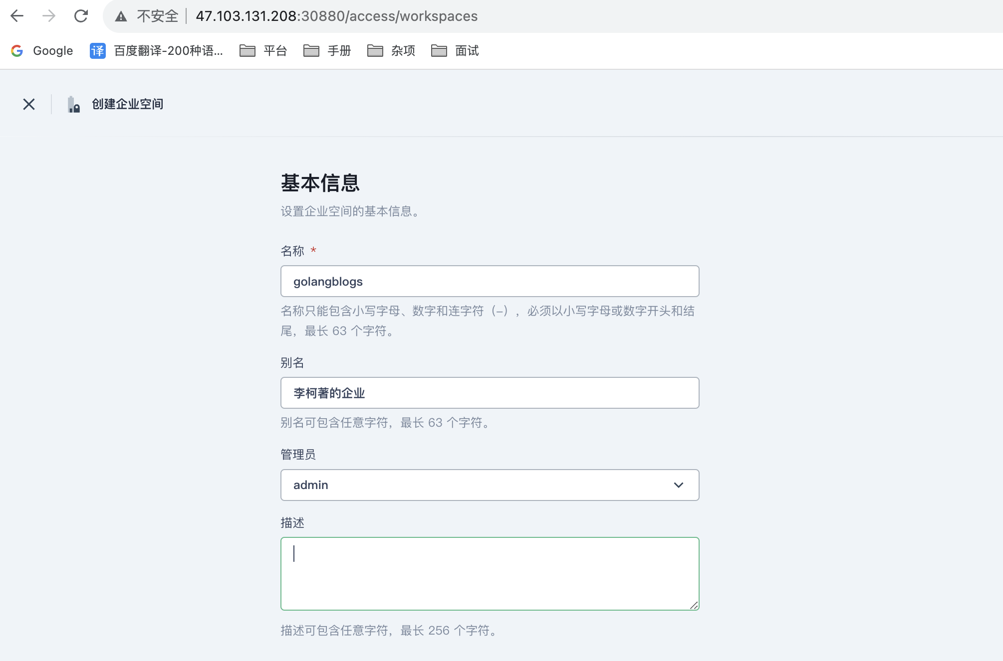Open the 管理员 admin dropdown

490,485
